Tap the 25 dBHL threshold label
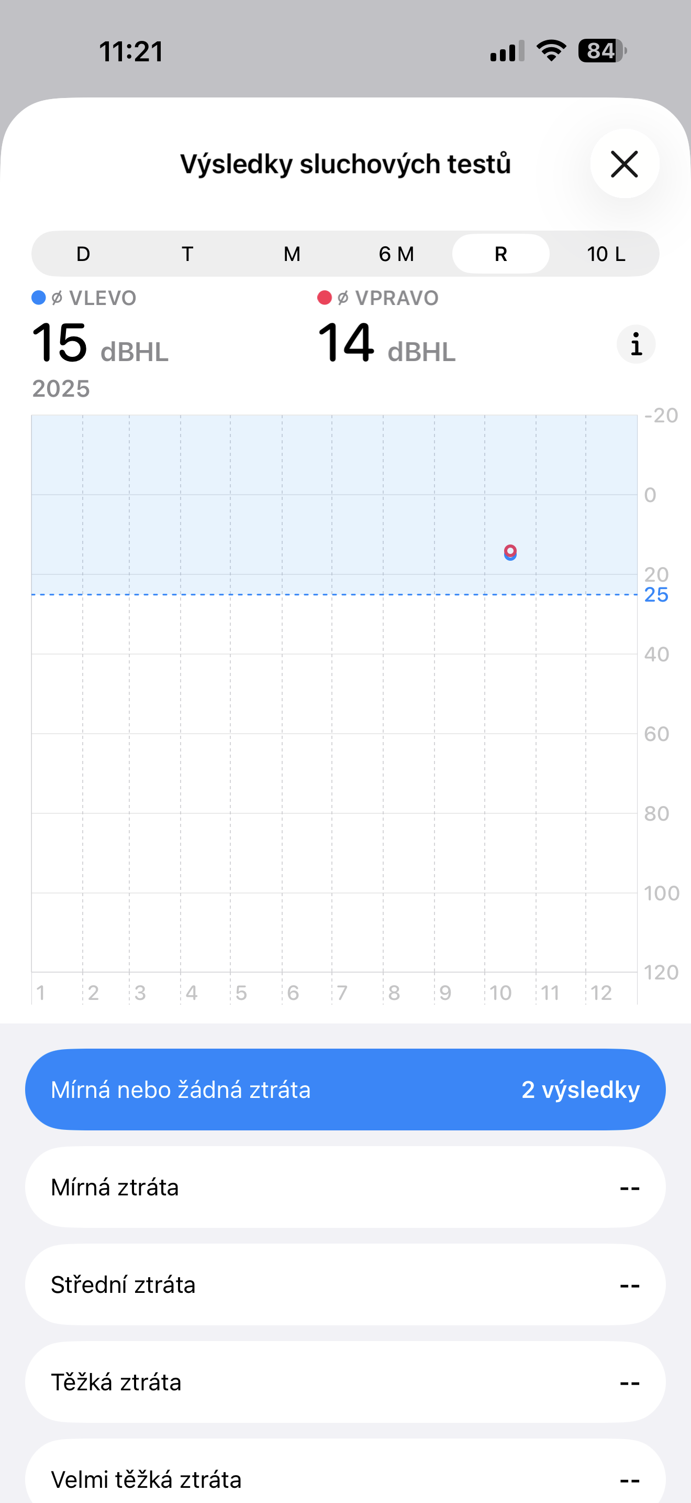The image size is (691, 1503). pos(656,595)
